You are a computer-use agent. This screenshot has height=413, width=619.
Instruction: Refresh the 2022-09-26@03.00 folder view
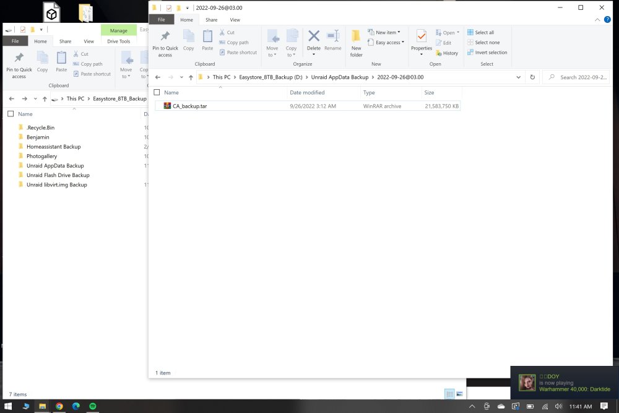[x=532, y=77]
